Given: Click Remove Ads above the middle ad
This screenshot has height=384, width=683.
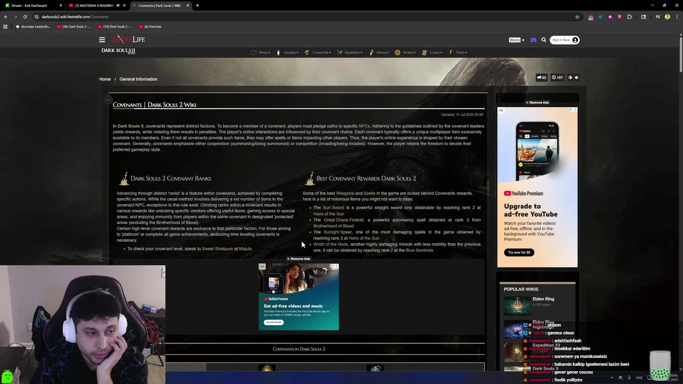Looking at the screenshot, I should click(x=298, y=259).
